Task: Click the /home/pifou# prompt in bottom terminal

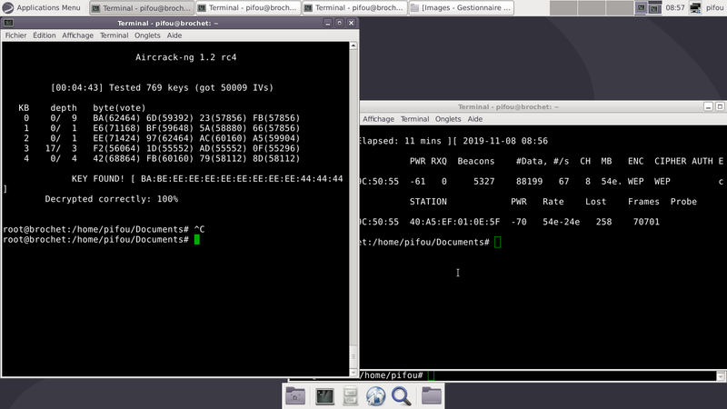Action: [392, 375]
